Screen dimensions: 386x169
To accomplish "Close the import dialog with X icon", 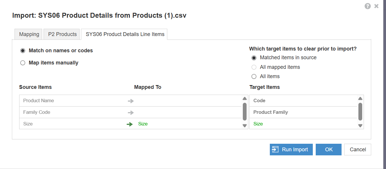I will (x=376, y=6).
